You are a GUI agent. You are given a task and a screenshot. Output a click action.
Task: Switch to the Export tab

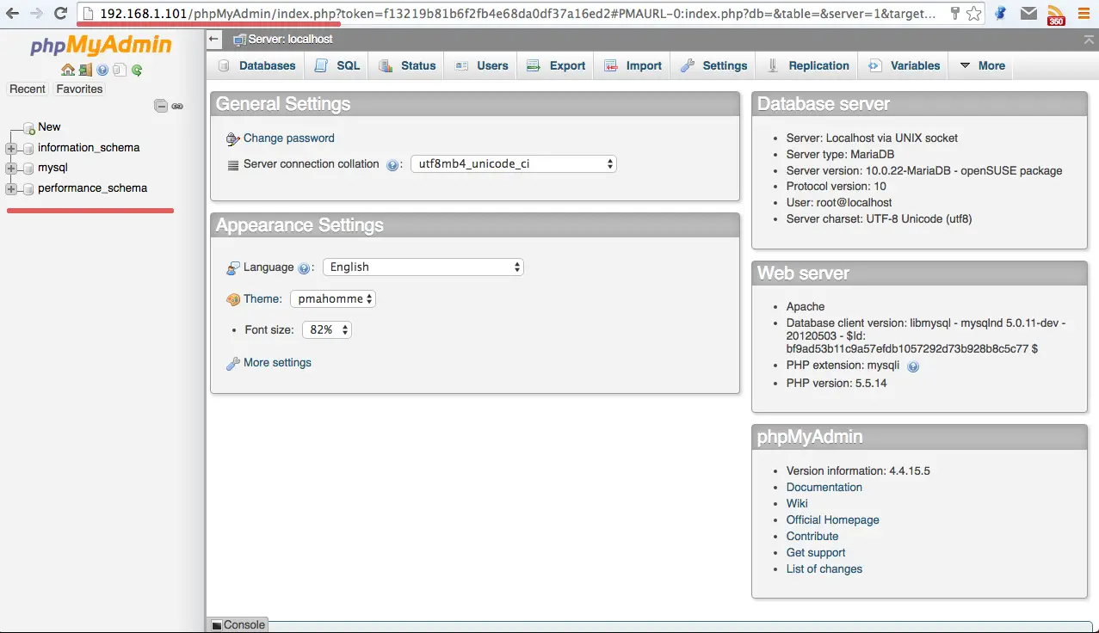[556, 65]
